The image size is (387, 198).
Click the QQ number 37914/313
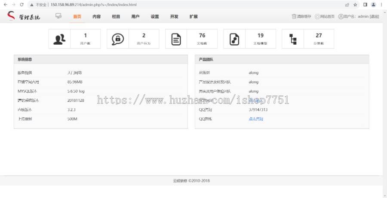click(x=258, y=110)
